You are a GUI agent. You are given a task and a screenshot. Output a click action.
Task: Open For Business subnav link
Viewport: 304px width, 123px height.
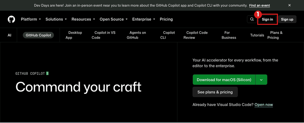click(x=229, y=35)
